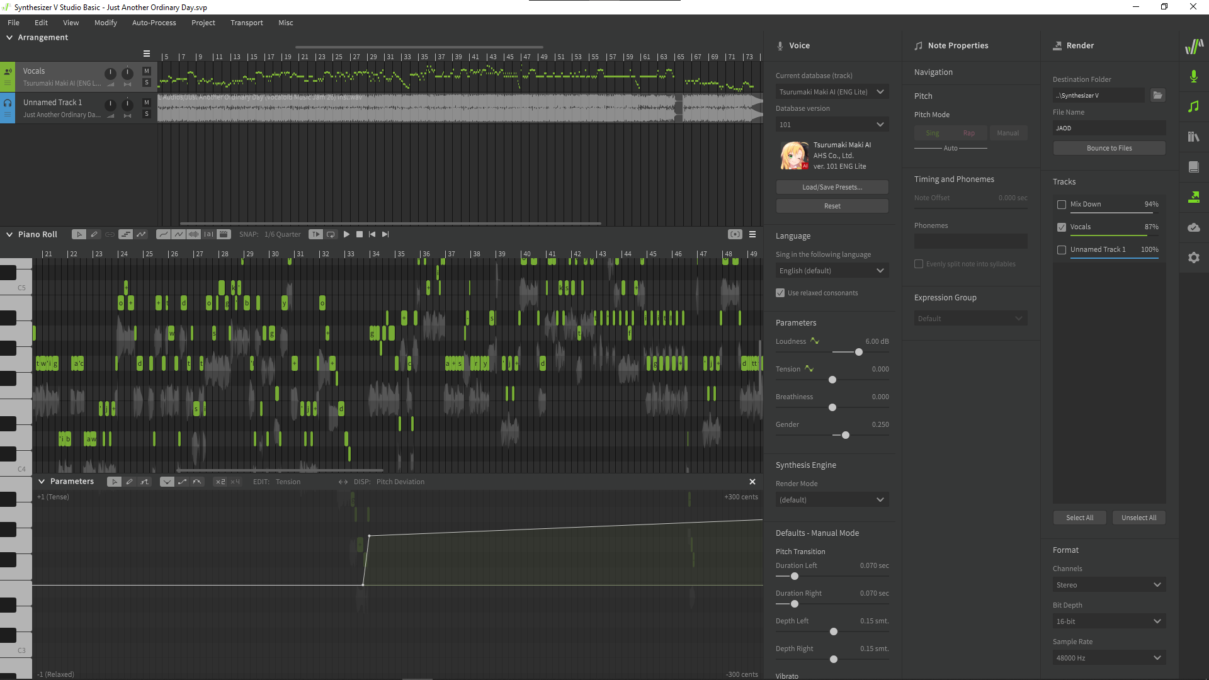Open the Database version 101 dropdown

[832, 125]
